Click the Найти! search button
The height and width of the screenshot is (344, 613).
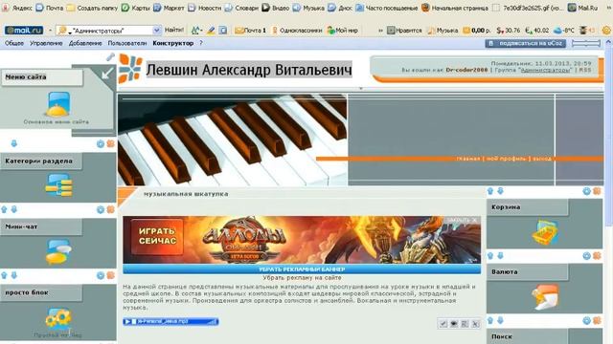[x=174, y=30]
